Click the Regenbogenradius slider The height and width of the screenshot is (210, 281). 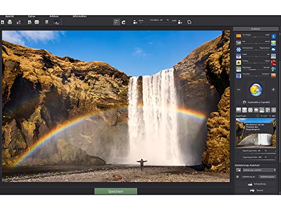tap(256, 153)
